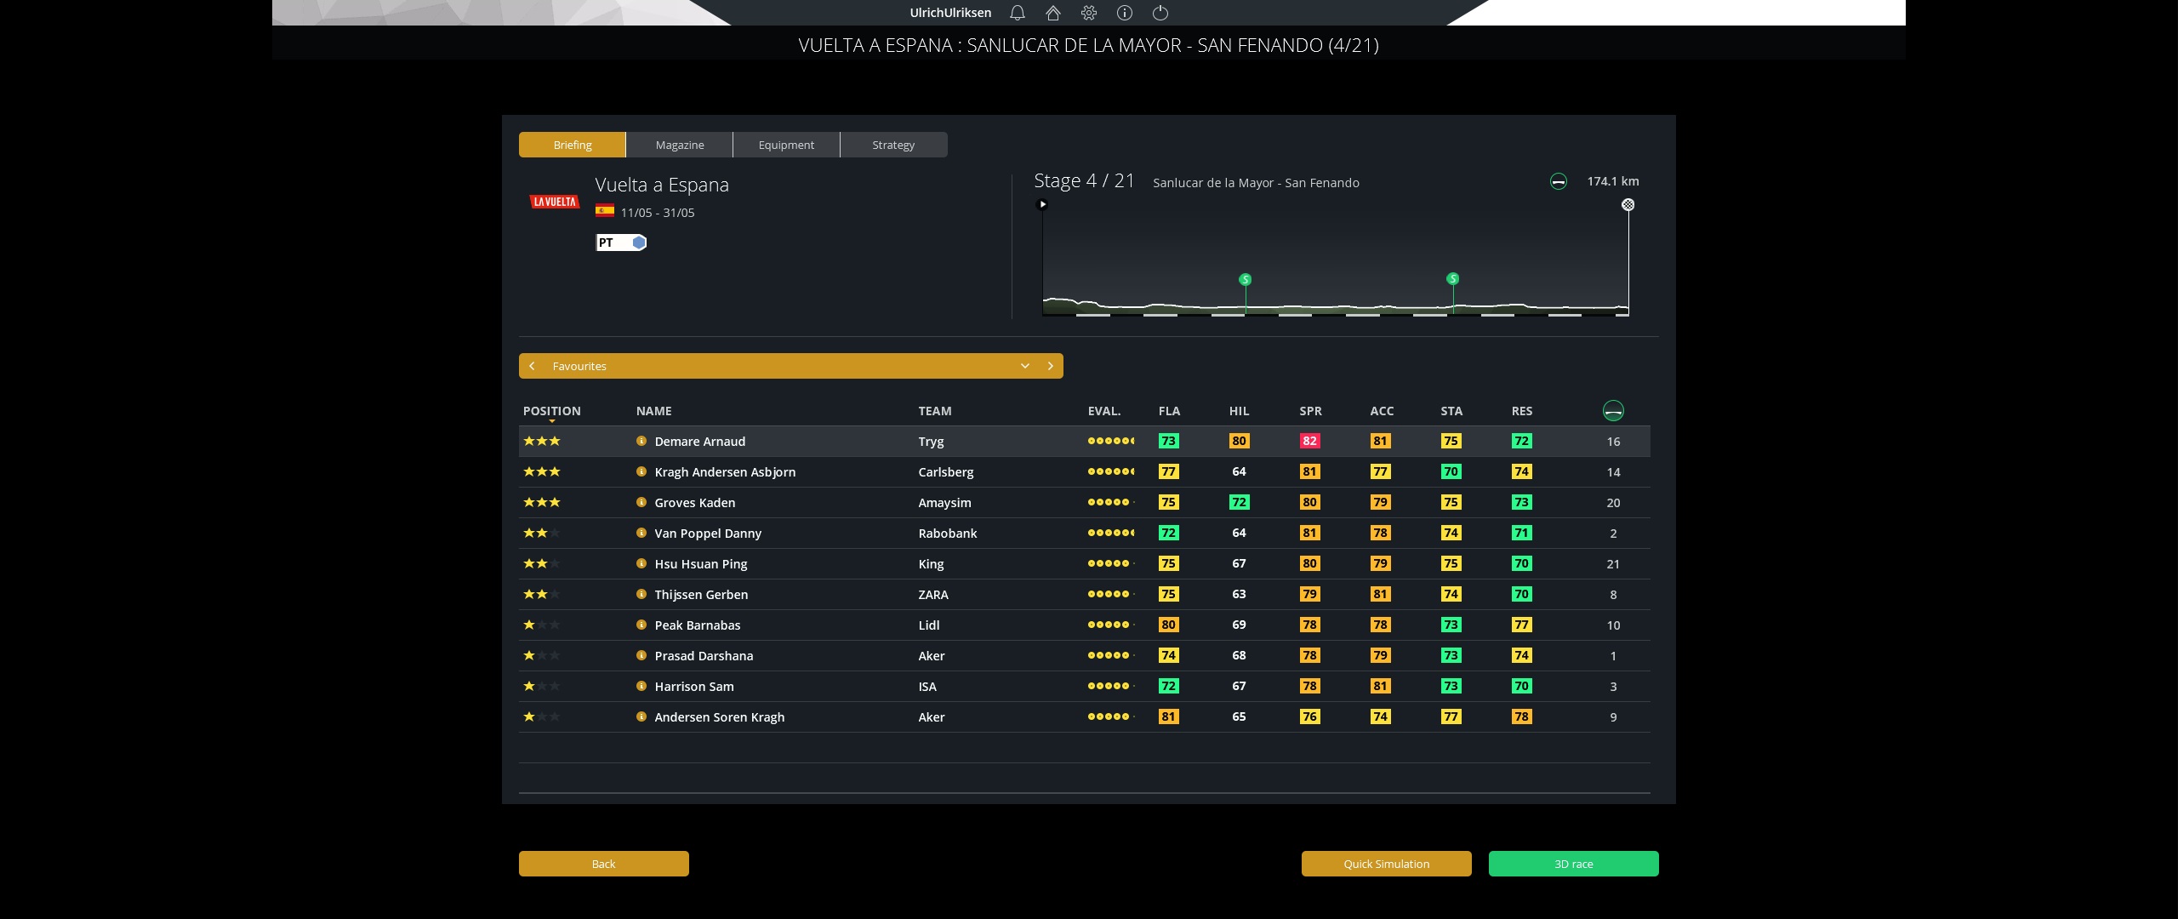Click the La Vuelta race logo
Viewport: 2178px width, 919px height.
[x=555, y=202]
